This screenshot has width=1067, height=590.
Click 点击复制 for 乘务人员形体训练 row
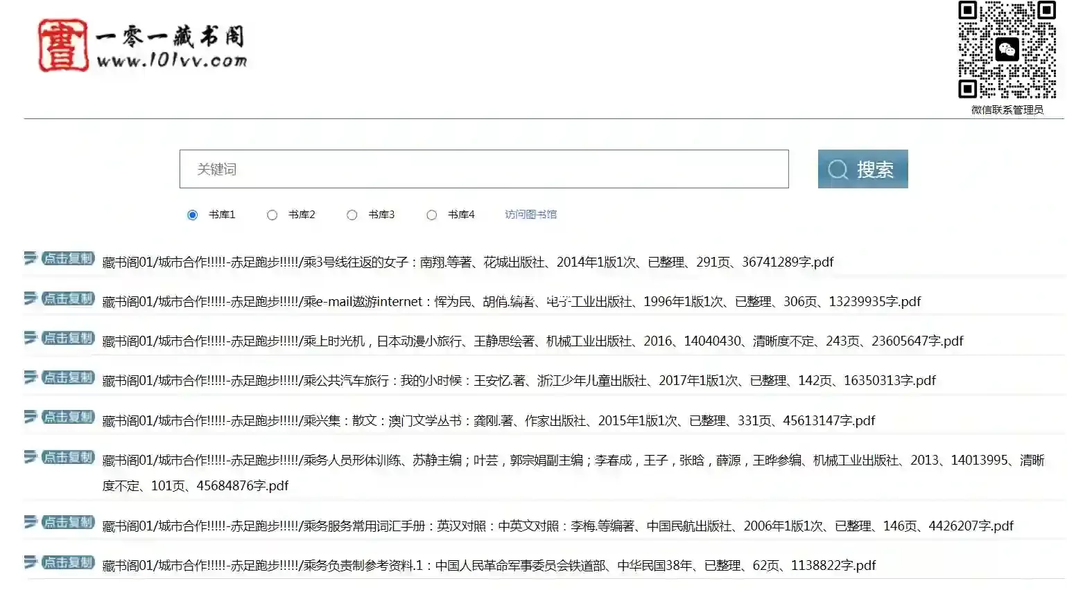pyautogui.click(x=68, y=457)
